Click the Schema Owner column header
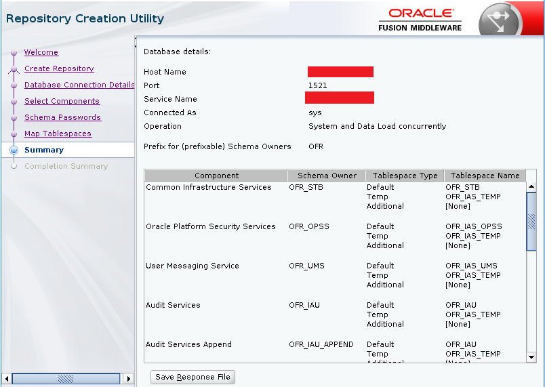This screenshot has width=545, height=387. point(327,176)
